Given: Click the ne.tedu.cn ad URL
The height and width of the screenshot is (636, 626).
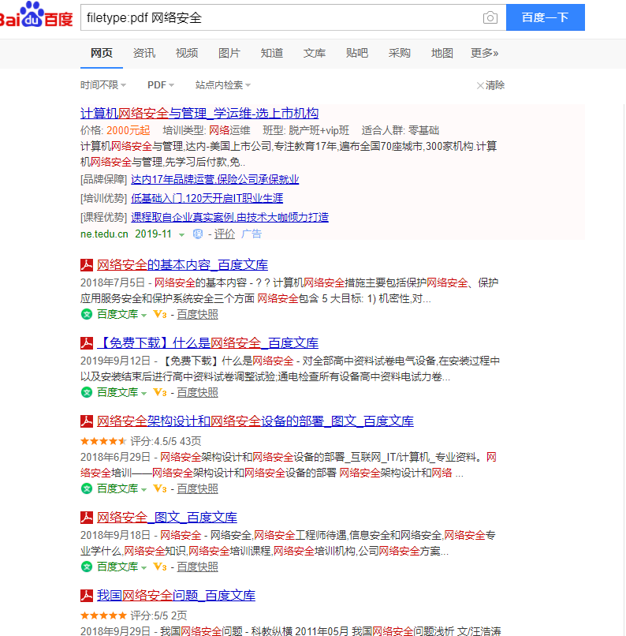Looking at the screenshot, I should click(x=104, y=234).
